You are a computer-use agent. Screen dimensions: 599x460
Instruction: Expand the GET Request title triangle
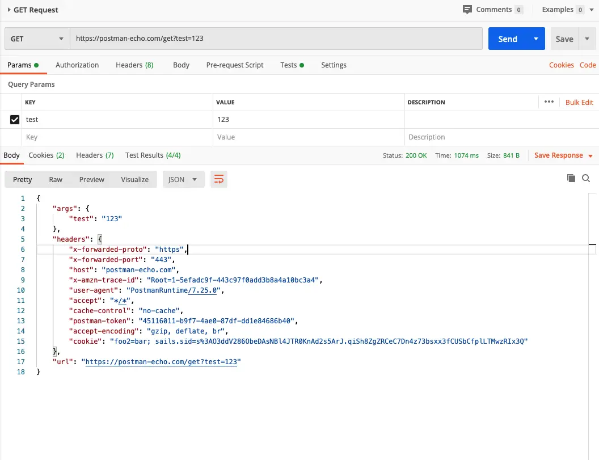pos(9,10)
